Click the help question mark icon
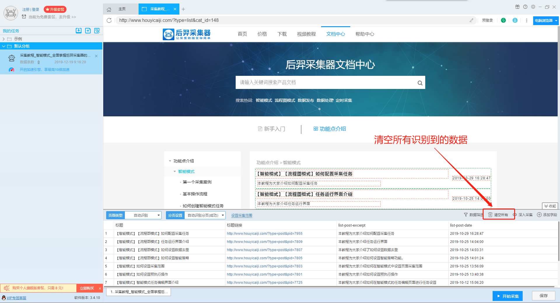Image resolution: width=560 pixels, height=303 pixels. (525, 7)
